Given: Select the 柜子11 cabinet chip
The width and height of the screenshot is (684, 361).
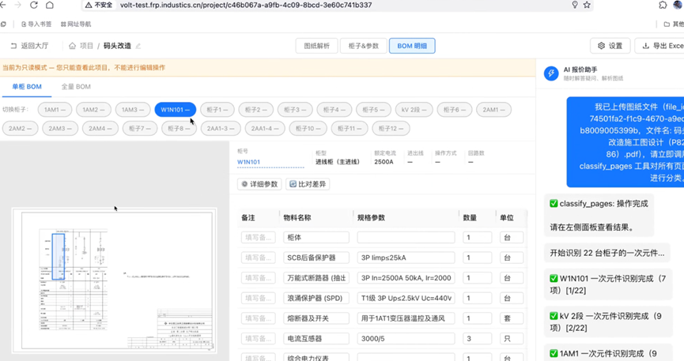Looking at the screenshot, I should point(349,128).
